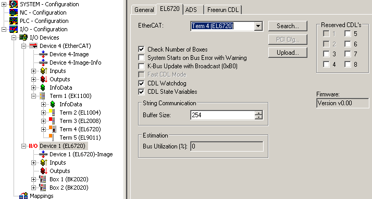This screenshot has width=372, height=199.
Task: Collapse Device 4 (EtherCAT) node
Action: (x=24, y=46)
